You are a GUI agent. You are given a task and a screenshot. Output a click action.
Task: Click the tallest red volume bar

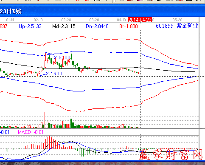pos(45,120)
